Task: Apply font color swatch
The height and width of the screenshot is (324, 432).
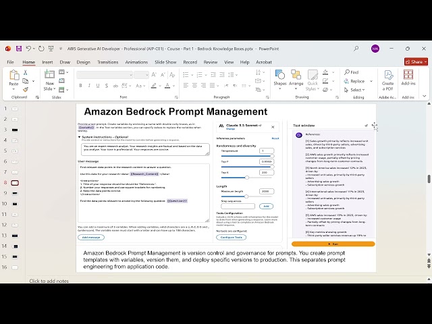Action: point(167,86)
